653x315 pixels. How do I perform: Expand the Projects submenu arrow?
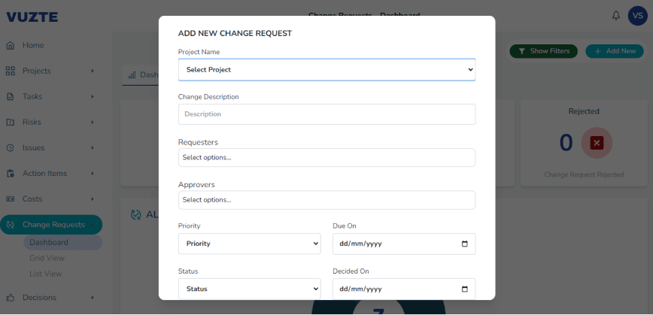click(x=93, y=71)
